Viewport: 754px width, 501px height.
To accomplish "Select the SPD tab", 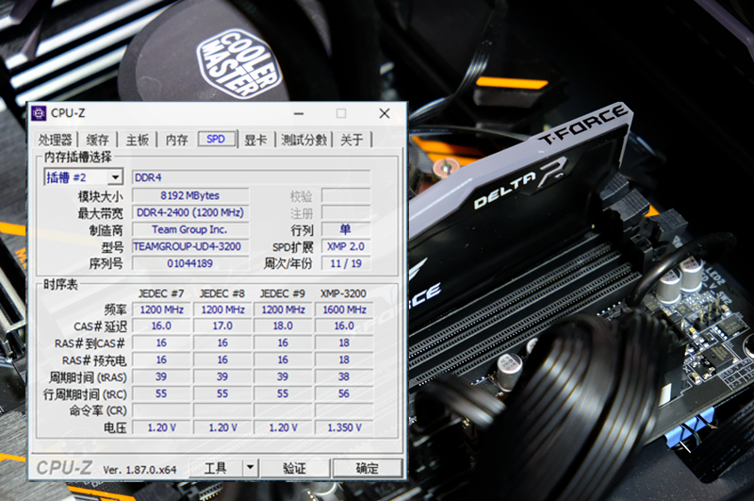I will 216,139.
